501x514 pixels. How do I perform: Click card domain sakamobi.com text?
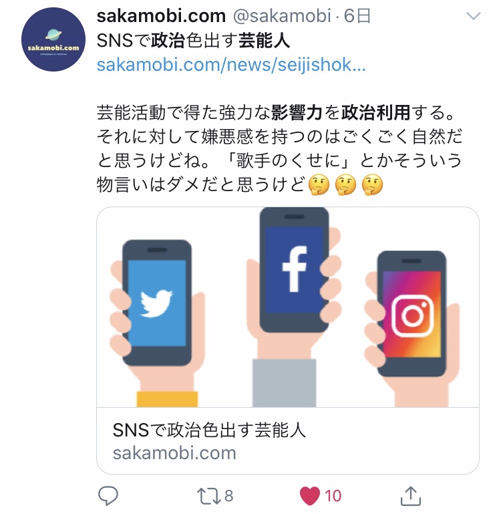tap(174, 453)
